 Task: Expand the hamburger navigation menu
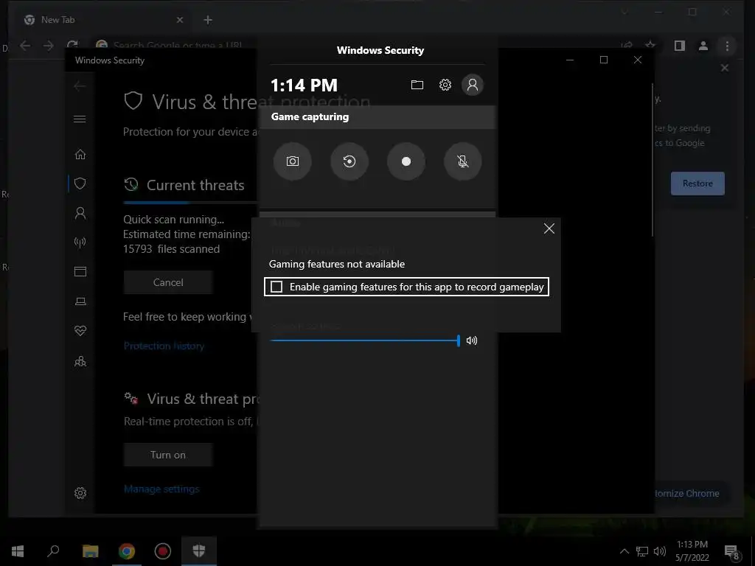tap(80, 119)
